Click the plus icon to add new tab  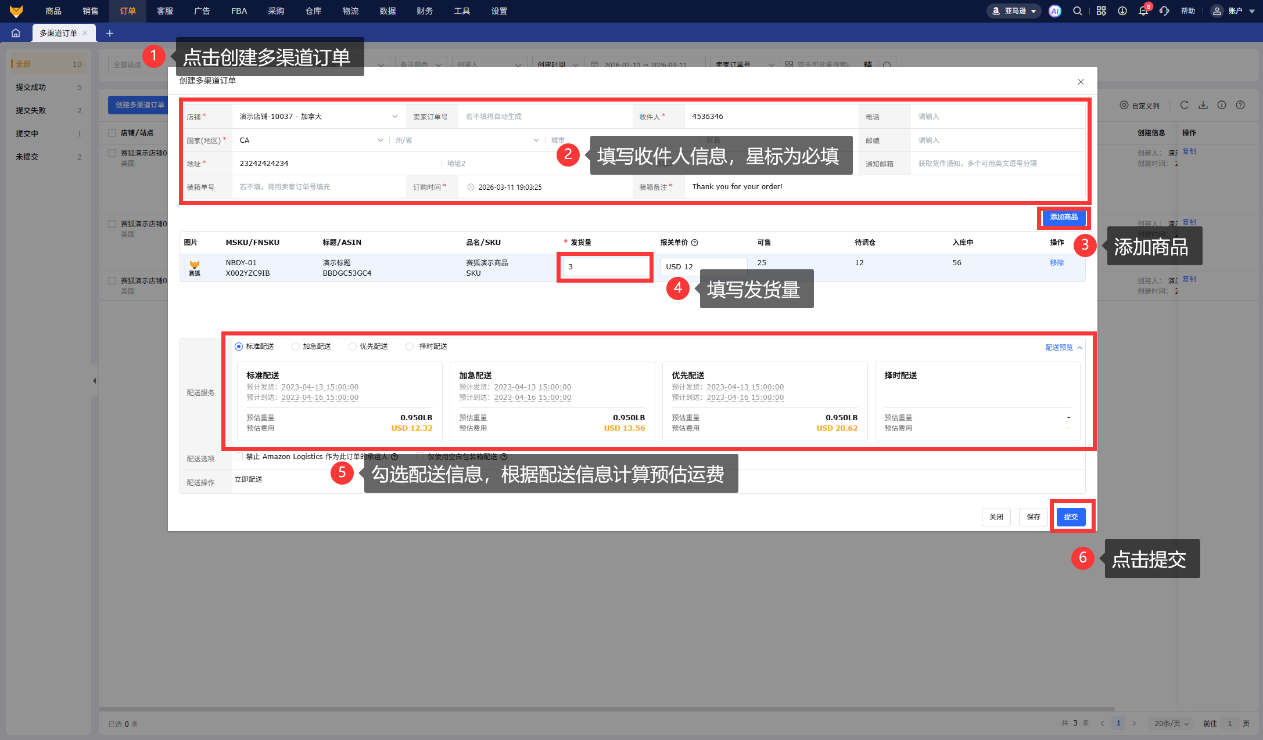[x=109, y=33]
